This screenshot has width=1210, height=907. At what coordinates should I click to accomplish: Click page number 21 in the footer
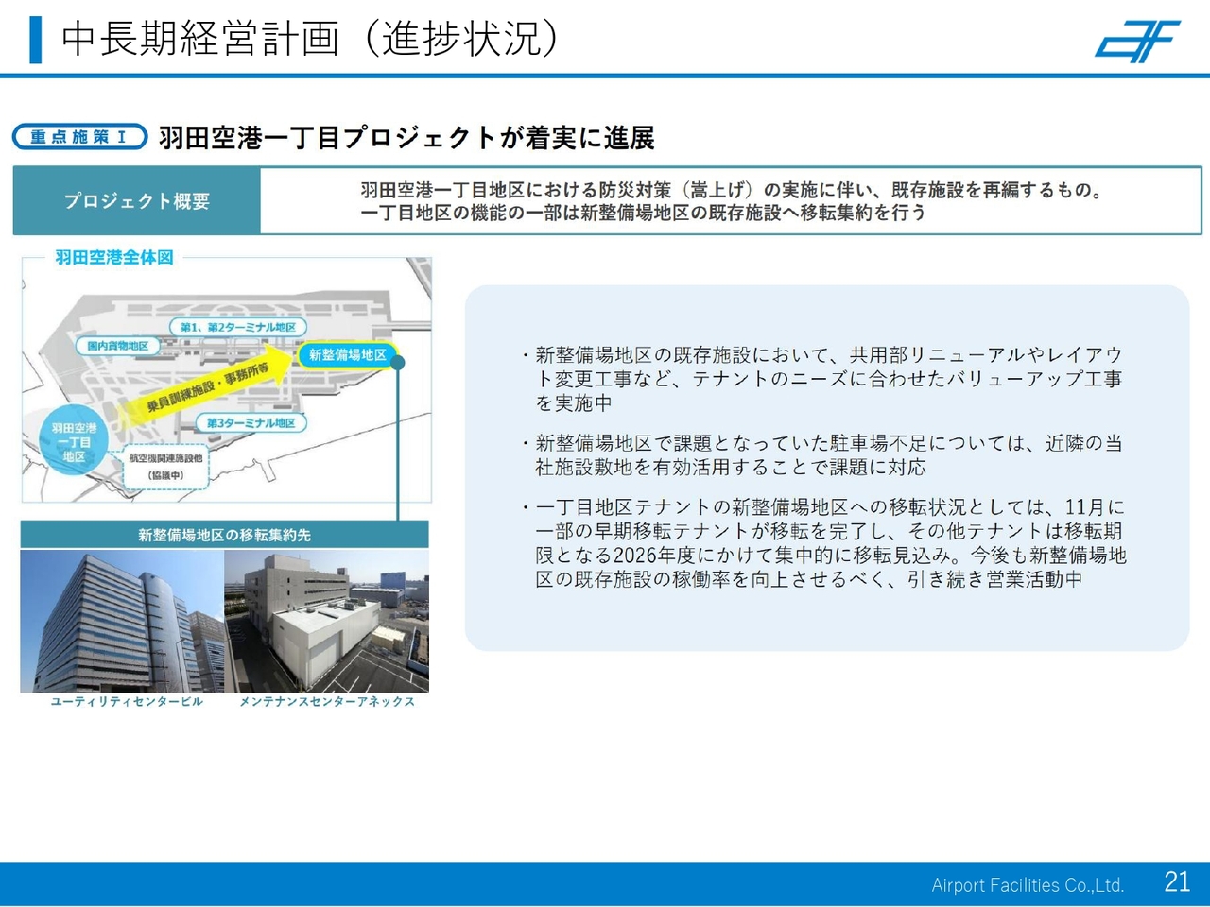pos(1177,881)
